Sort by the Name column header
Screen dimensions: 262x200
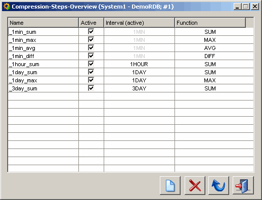(x=43, y=23)
